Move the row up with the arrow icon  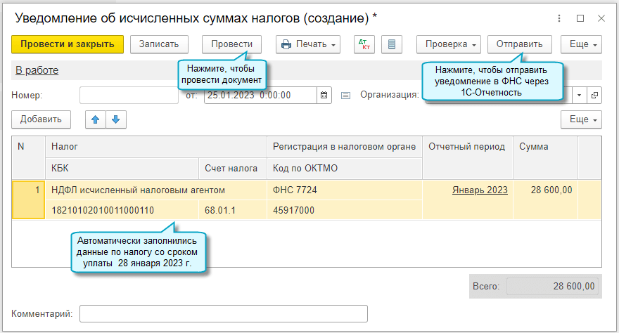(x=95, y=119)
